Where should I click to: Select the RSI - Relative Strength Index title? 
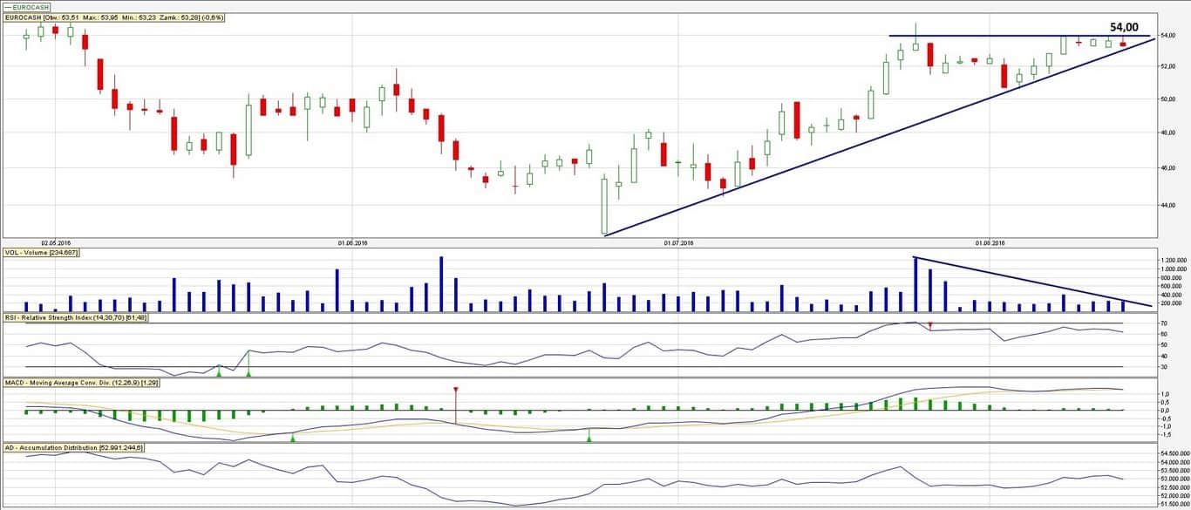click(75, 317)
